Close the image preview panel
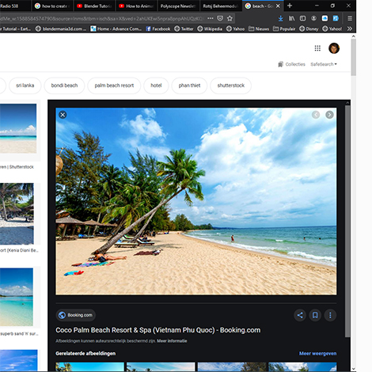 click(63, 115)
